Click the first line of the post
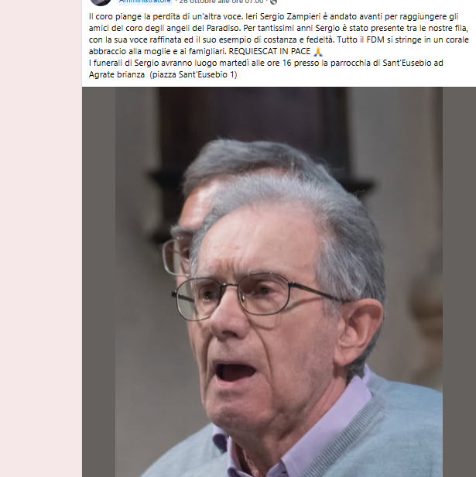 click(273, 16)
